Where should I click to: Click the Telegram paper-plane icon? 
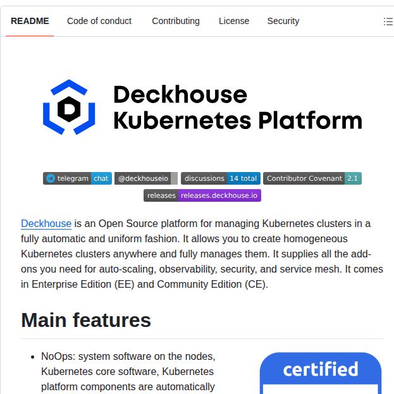coord(51,178)
